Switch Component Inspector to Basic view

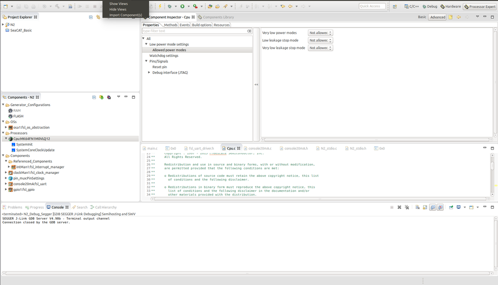click(x=422, y=17)
